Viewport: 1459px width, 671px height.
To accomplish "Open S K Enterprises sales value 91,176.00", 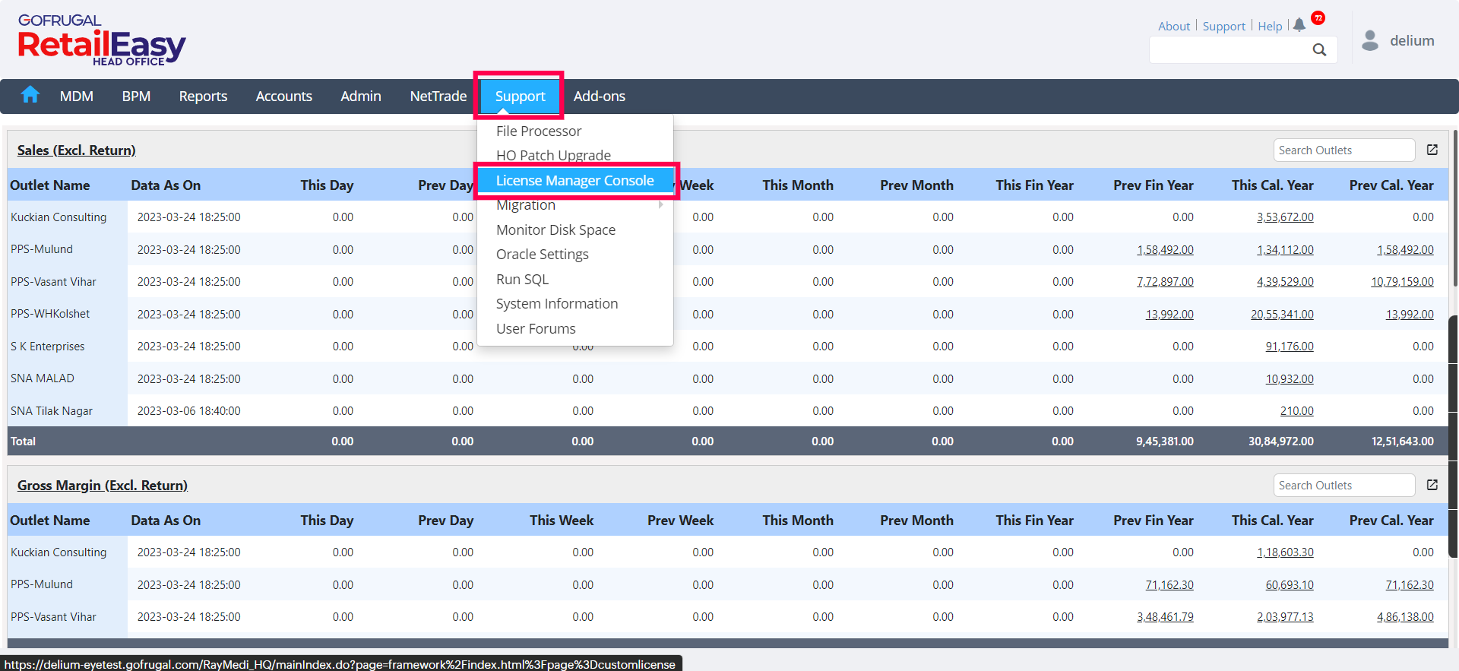I will point(1290,347).
